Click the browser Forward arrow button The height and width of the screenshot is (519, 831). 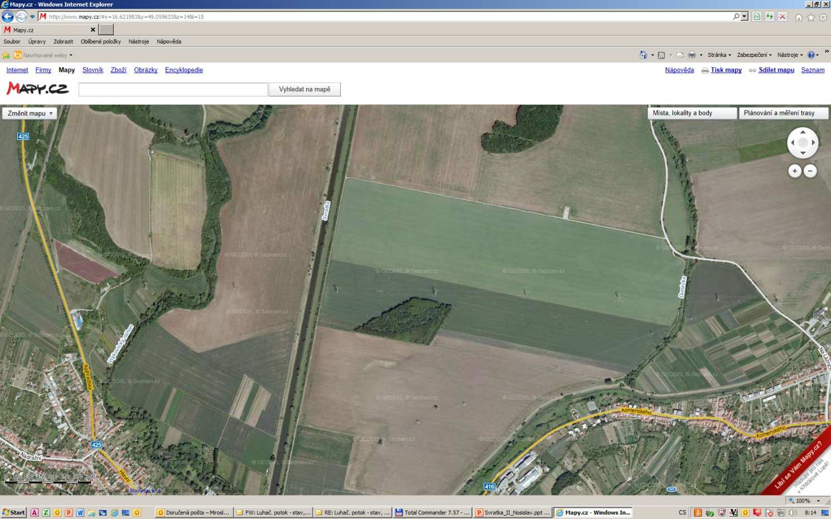pyautogui.click(x=22, y=17)
